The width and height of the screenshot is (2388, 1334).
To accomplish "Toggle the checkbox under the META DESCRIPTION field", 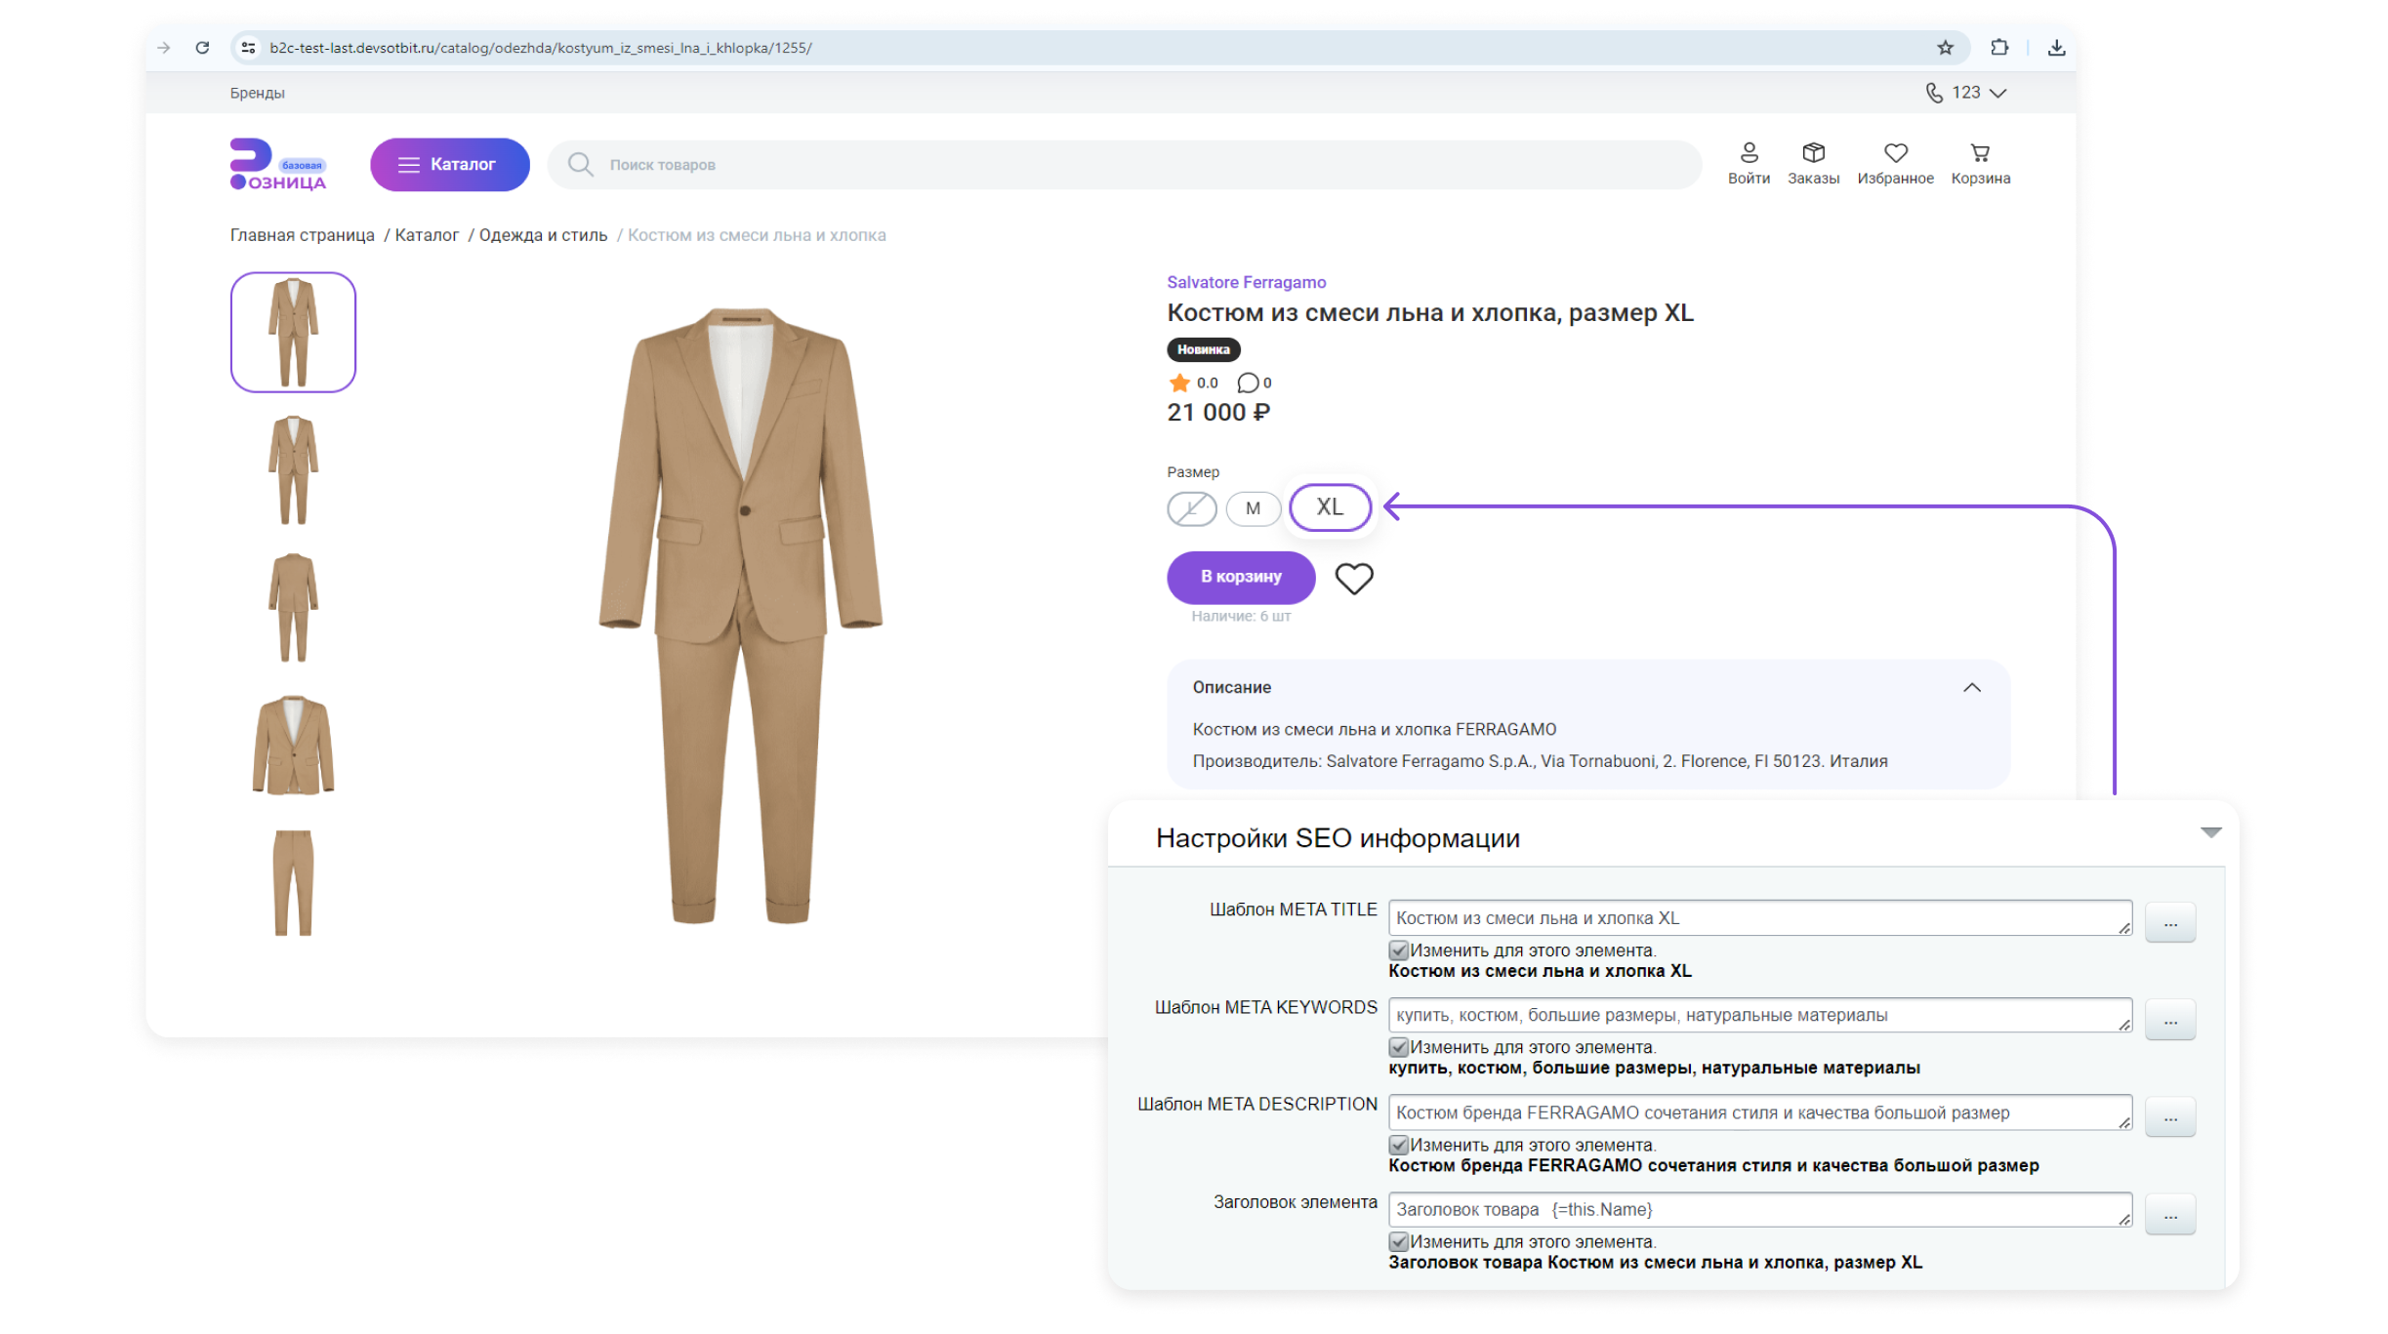I will (x=1398, y=1145).
